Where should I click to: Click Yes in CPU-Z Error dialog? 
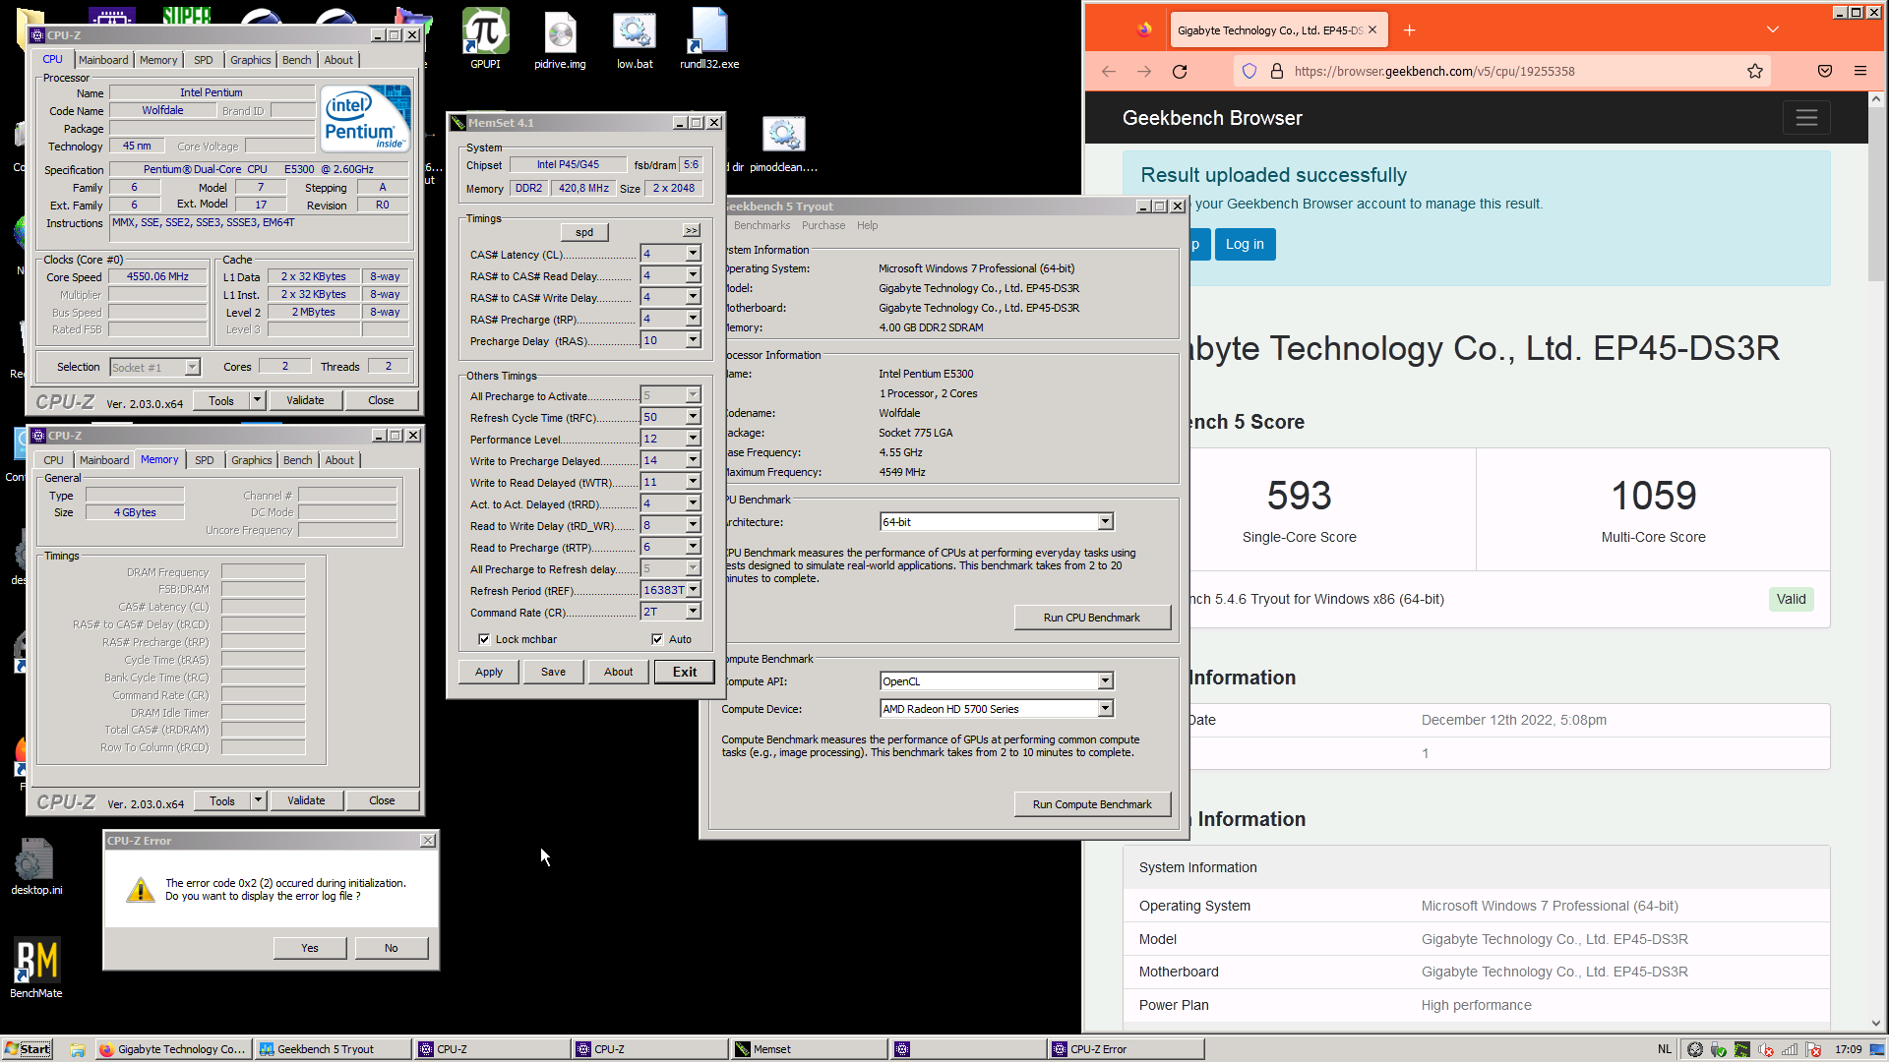pos(310,948)
